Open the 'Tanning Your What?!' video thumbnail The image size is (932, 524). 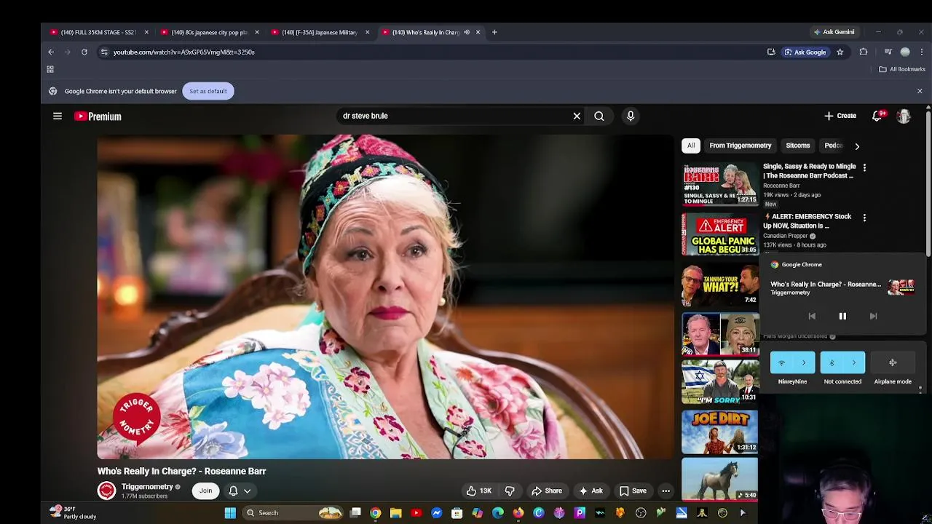720,285
